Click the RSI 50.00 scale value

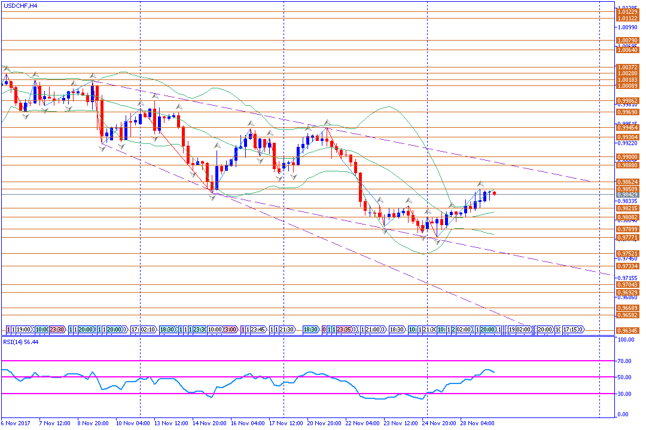click(x=624, y=377)
